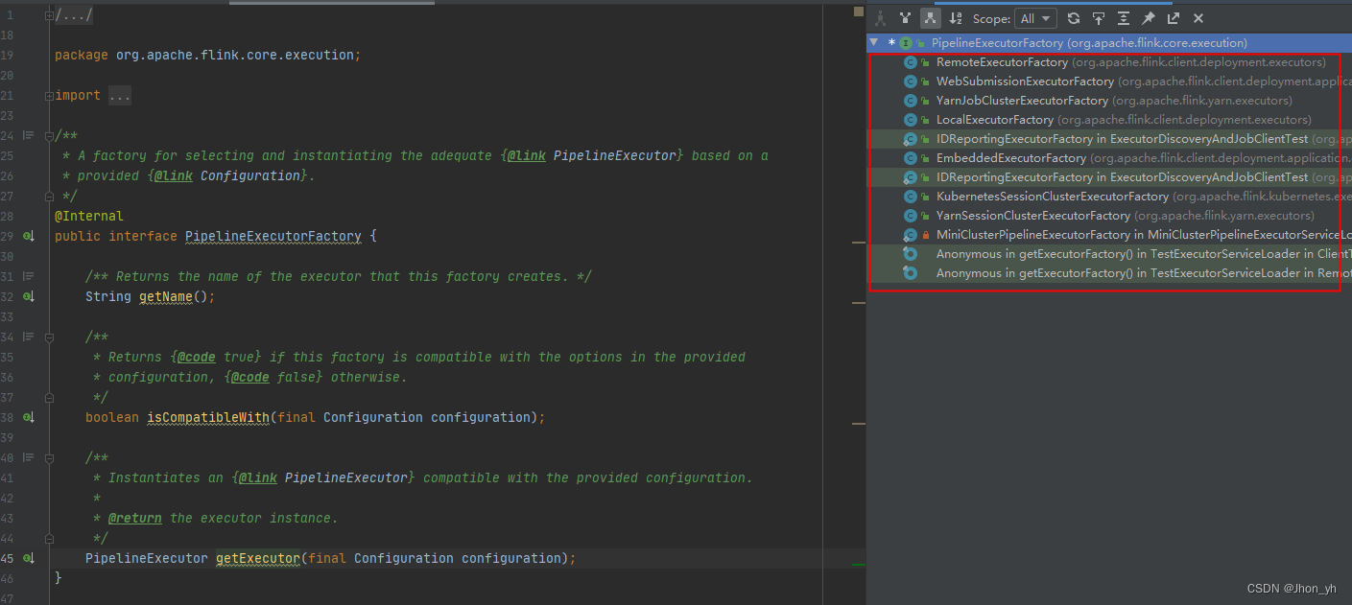Click the upward arrow hierarchy toolbar icon

click(1099, 18)
